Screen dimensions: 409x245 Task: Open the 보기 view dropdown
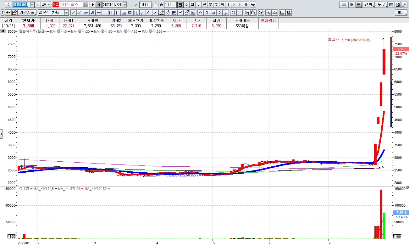tap(401, 13)
